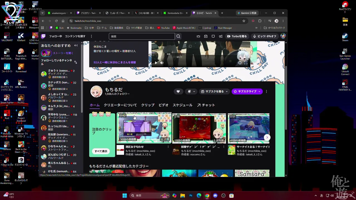Open notification bell dropdown for channel
This screenshot has height=200, width=356.
pos(191,91)
